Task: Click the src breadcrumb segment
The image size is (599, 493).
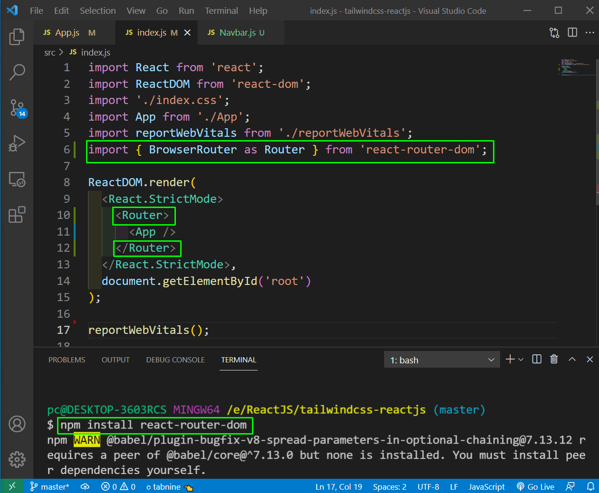Action: pyautogui.click(x=49, y=52)
